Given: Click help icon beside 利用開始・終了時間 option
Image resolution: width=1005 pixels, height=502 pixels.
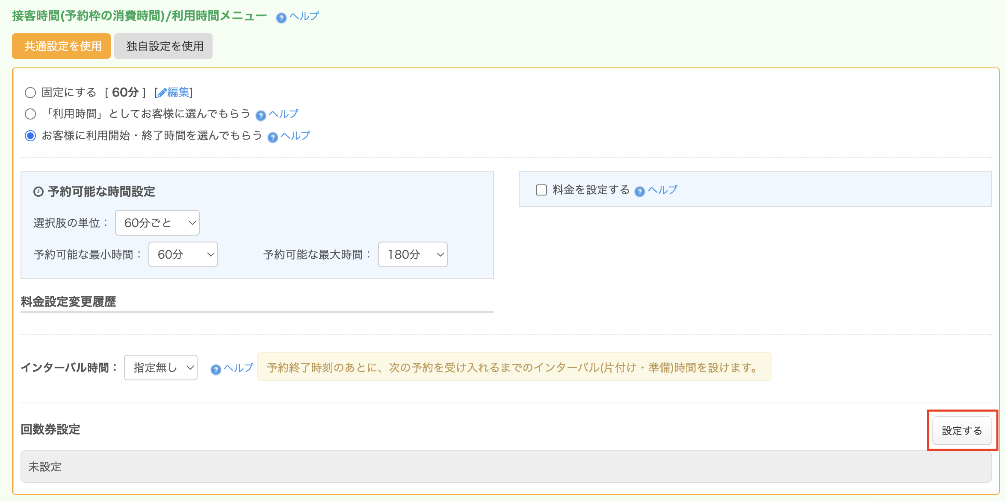Looking at the screenshot, I should click(x=272, y=137).
